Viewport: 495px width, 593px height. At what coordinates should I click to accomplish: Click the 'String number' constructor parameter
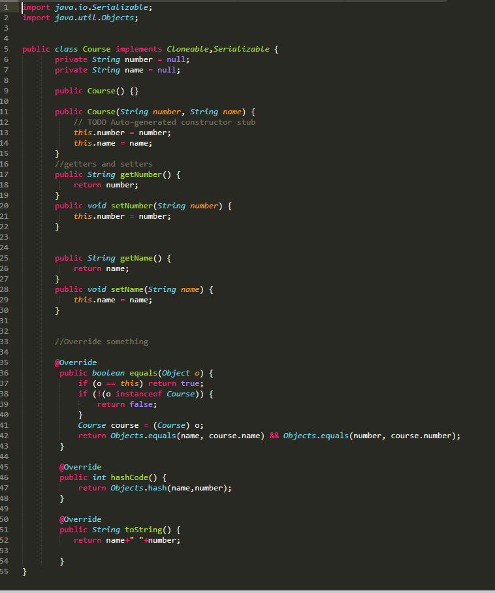click(150, 112)
